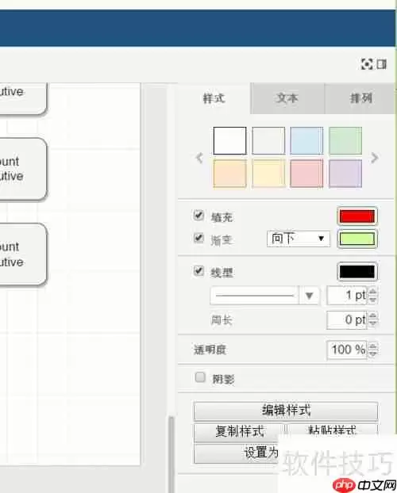Click the 100 % opacity field

pyautogui.click(x=347, y=350)
